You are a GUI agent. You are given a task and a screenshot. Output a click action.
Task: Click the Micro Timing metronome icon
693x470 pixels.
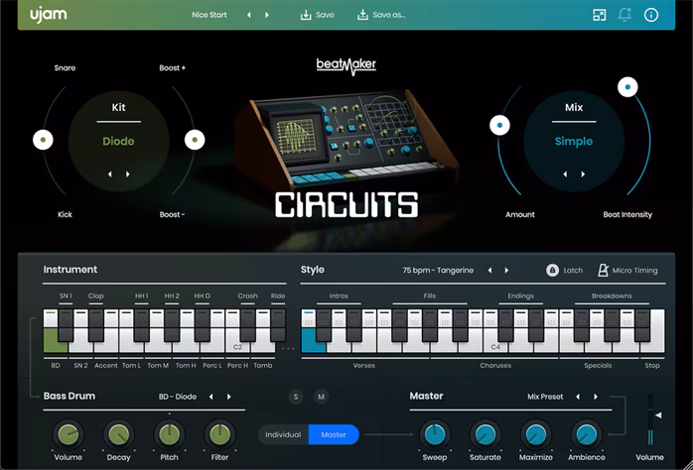[x=603, y=270]
